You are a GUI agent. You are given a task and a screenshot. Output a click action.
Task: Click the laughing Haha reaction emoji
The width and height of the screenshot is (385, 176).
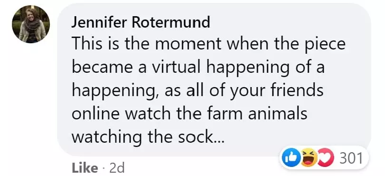click(x=308, y=158)
